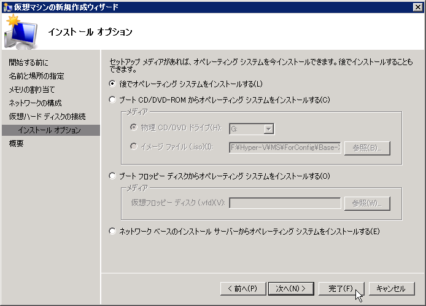Open the 開始する前に step
Screen dimensions: 426x306
pyautogui.click(x=28, y=63)
